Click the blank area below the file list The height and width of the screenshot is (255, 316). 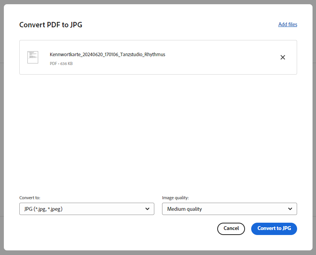coord(158,133)
